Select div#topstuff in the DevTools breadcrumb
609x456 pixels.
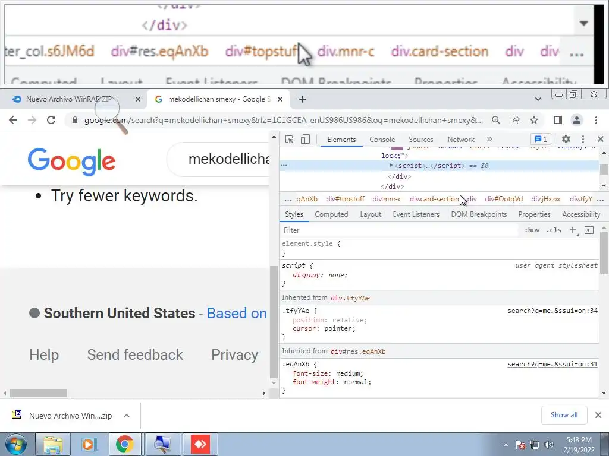[345, 199]
